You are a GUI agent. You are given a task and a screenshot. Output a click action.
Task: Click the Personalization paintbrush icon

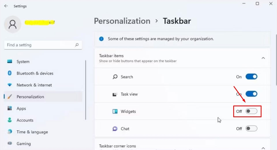[10, 96]
